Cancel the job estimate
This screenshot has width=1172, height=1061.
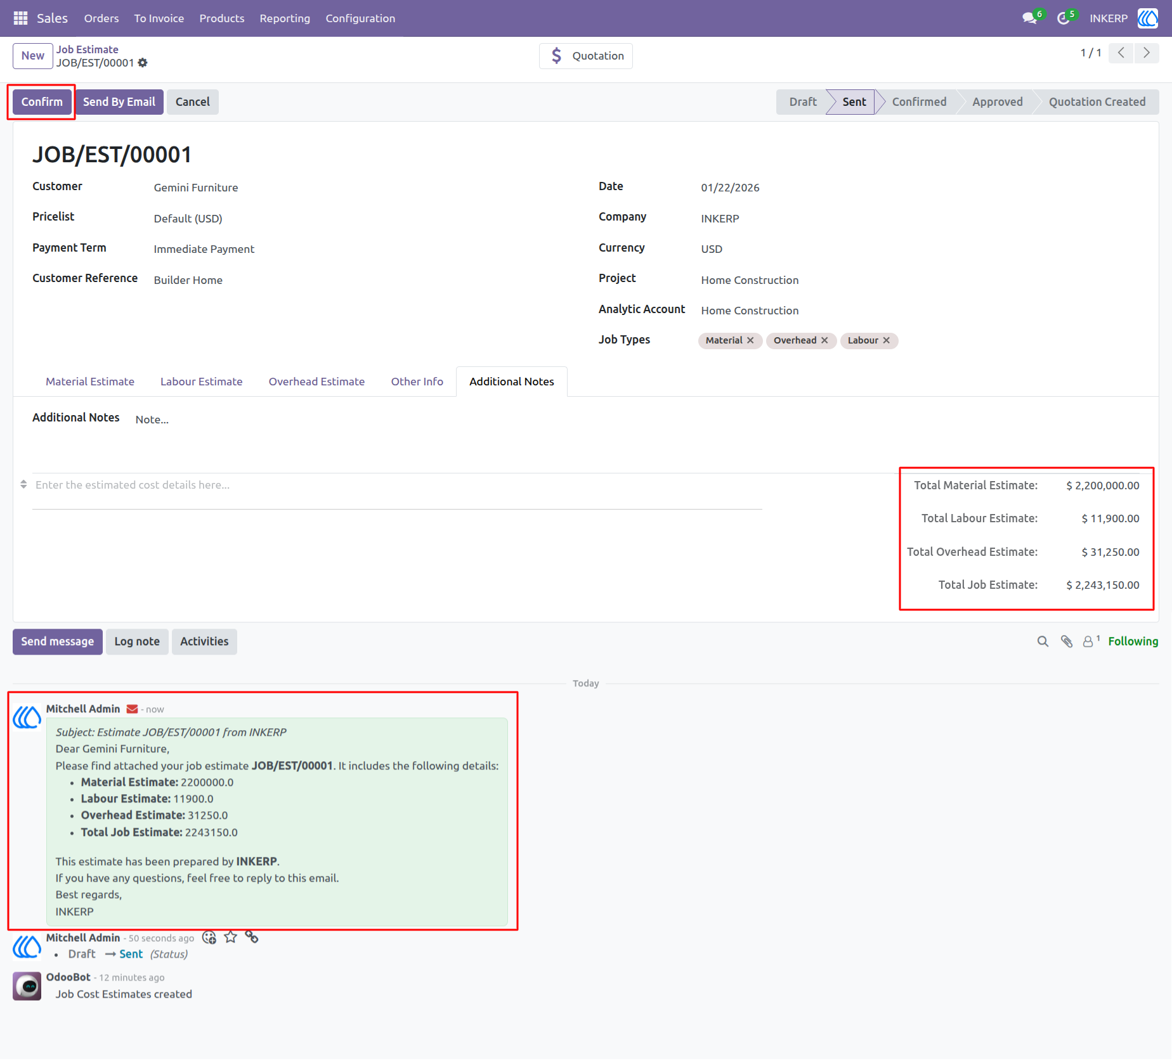click(192, 102)
